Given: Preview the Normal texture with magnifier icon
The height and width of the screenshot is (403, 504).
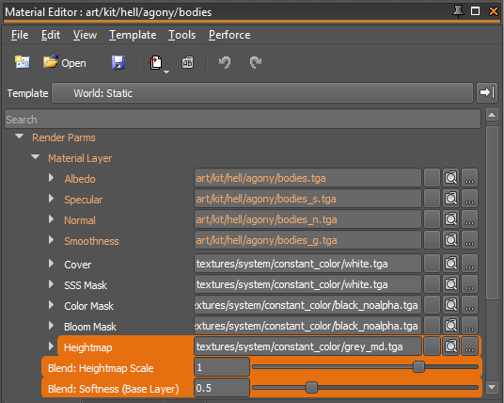Looking at the screenshot, I should (450, 219).
